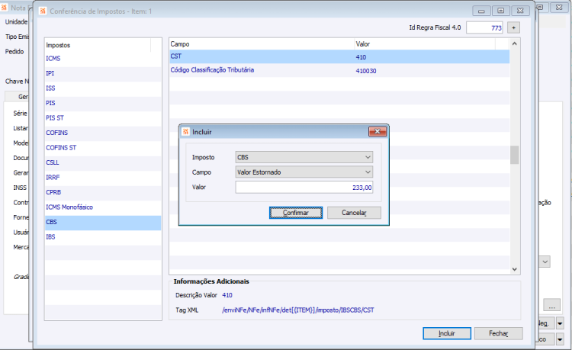Select ISS in the Impostos list
This screenshot has width=572, height=350.
tap(102, 88)
